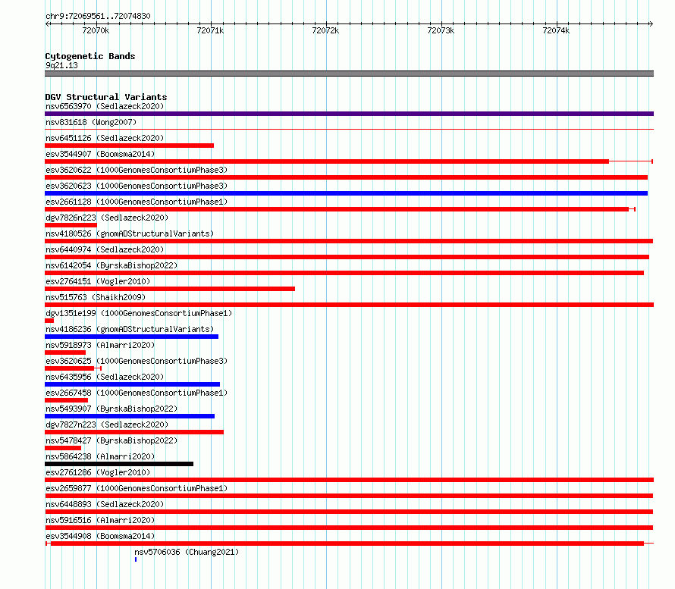
Task: Click the red bar under nsv6451126
Action: (x=129, y=146)
